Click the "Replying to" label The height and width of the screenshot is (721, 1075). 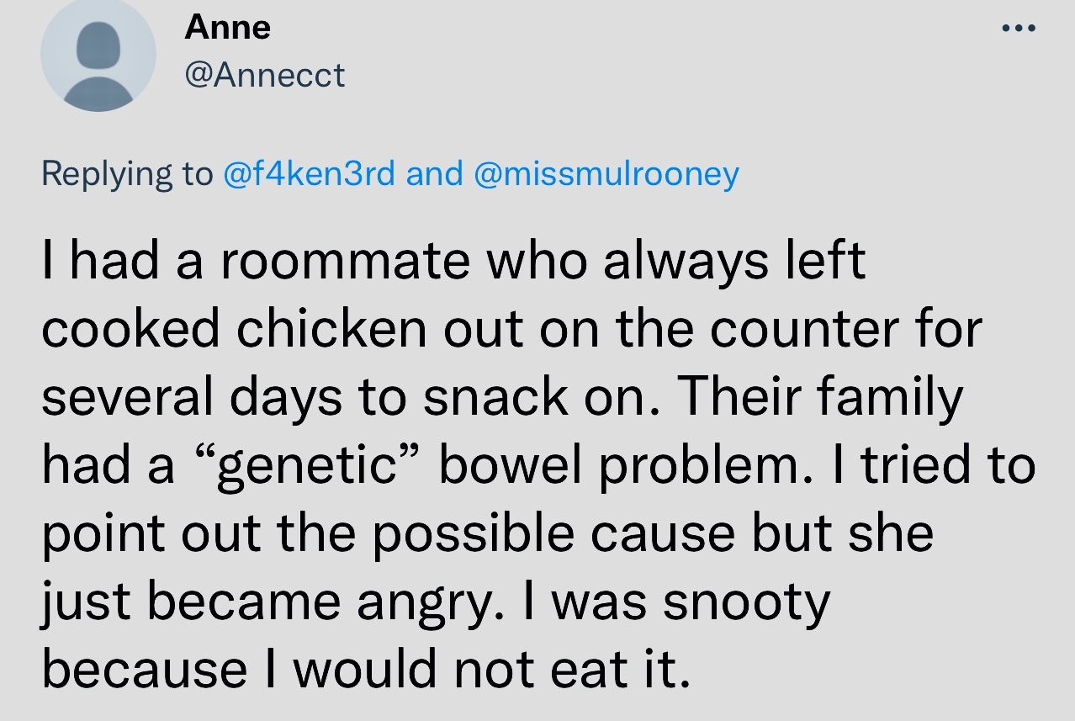tap(126, 173)
